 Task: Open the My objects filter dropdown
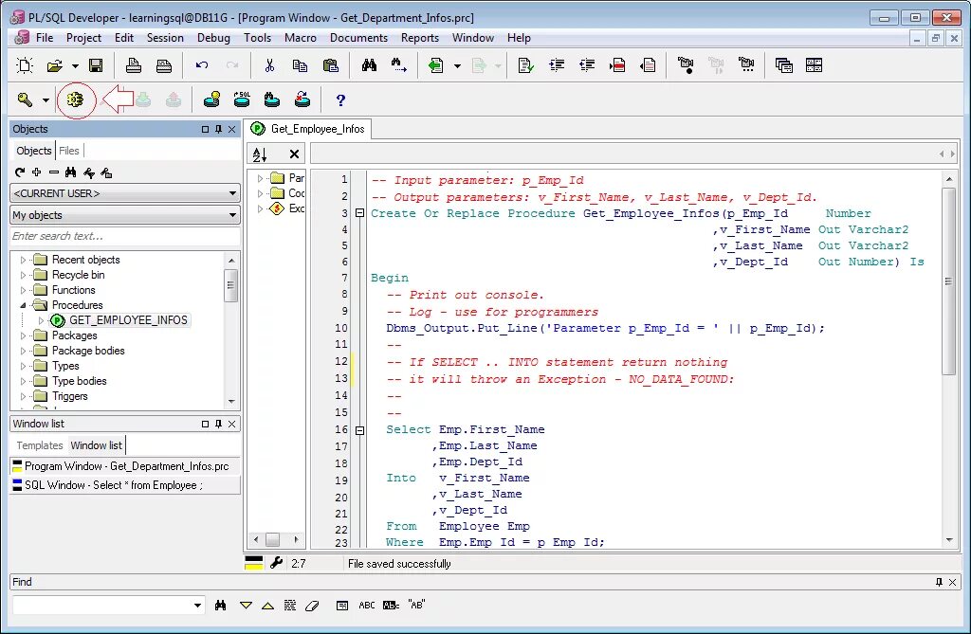click(x=233, y=215)
